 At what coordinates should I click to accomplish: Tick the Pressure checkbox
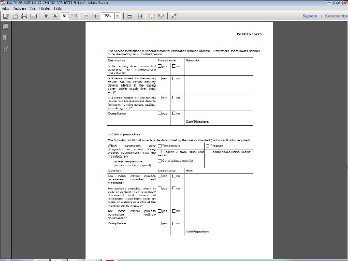point(208,145)
